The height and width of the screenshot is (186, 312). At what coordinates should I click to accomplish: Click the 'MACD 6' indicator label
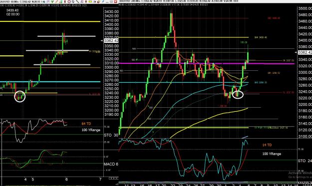(111, 164)
